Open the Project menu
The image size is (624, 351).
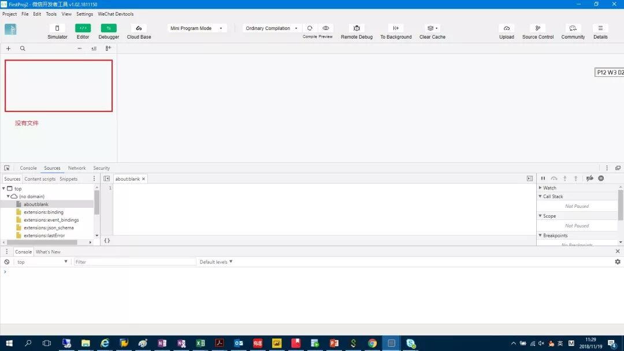[x=10, y=14]
